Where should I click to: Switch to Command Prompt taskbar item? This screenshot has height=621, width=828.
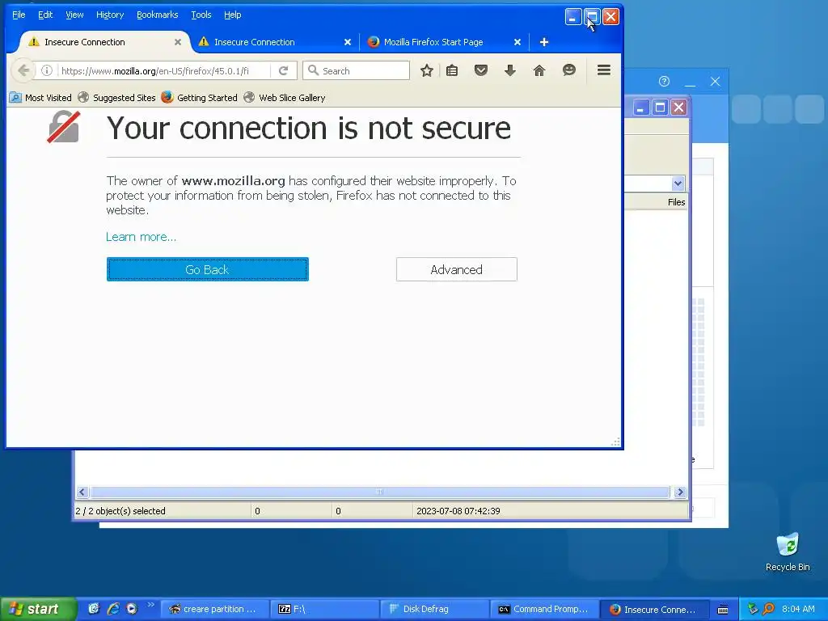pyautogui.click(x=544, y=610)
